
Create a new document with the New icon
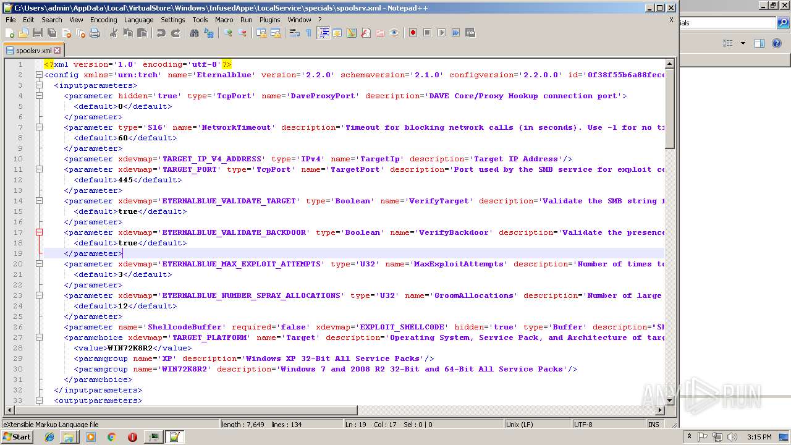(x=10, y=33)
